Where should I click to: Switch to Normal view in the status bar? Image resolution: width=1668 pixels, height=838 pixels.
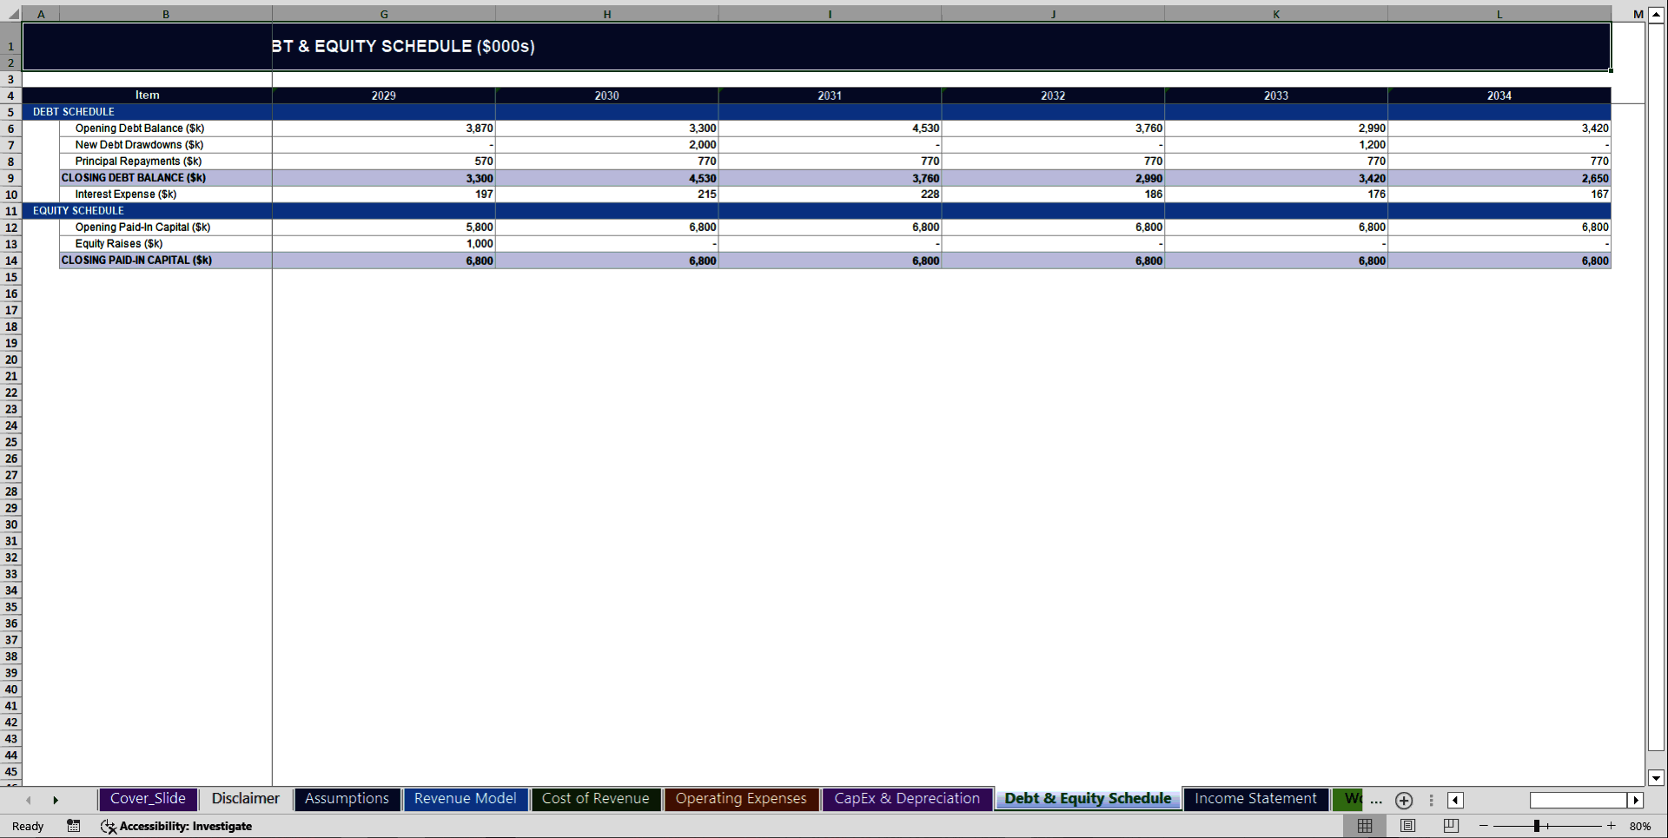pos(1365,826)
